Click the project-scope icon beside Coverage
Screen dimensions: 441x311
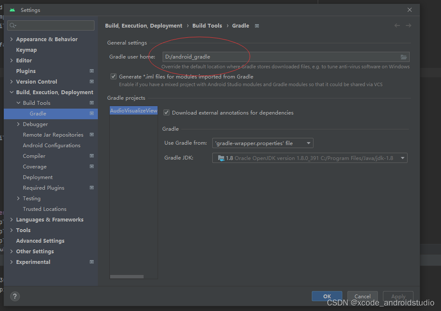click(x=92, y=166)
